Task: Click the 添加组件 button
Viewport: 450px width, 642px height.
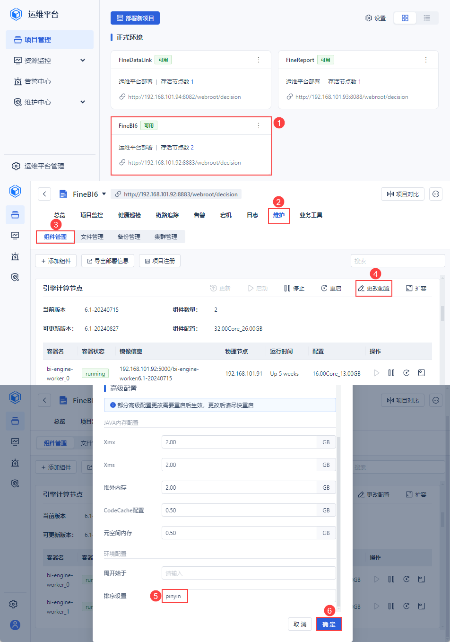Action: (56, 261)
